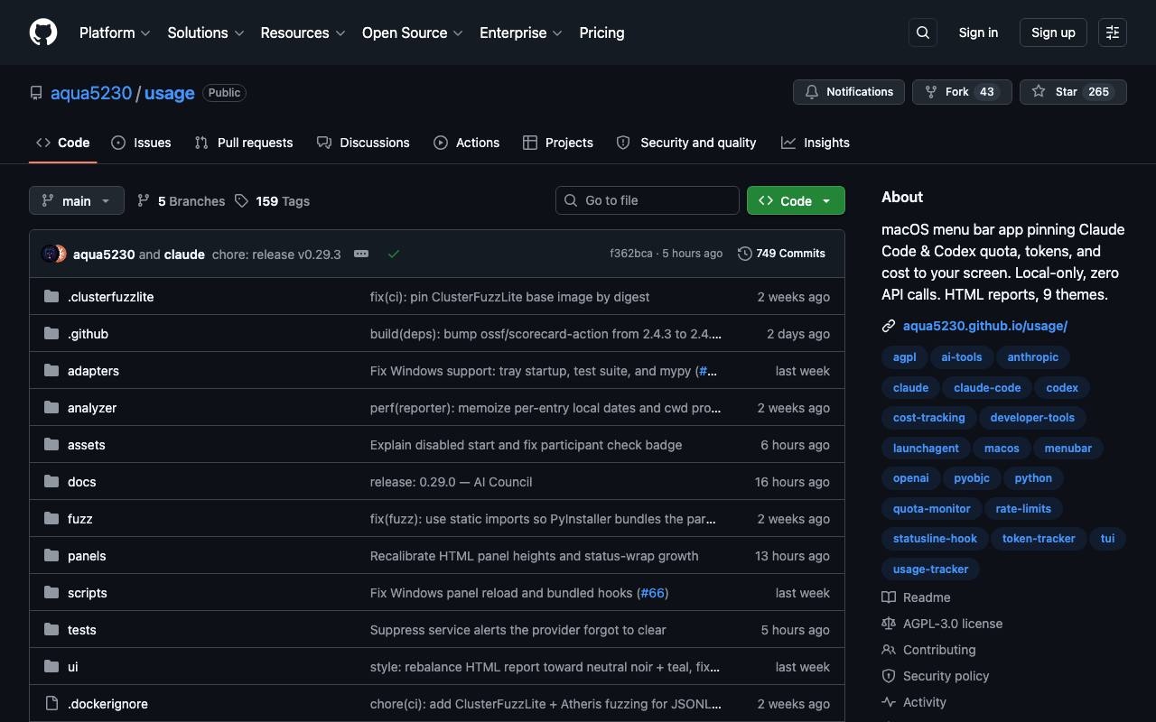Expand the Resources menu
Image resolution: width=1156 pixels, height=722 pixels.
(x=303, y=32)
